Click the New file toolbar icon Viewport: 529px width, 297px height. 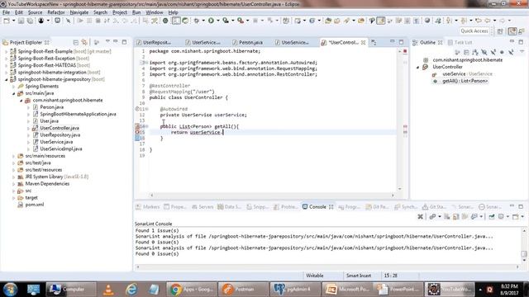click(7, 21)
